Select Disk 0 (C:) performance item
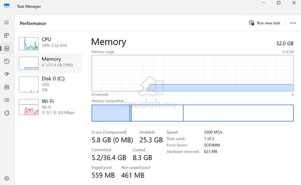The image size is (301, 185). [49, 84]
